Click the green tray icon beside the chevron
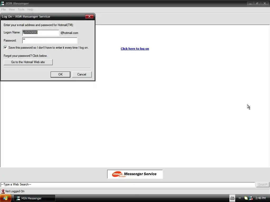This screenshot has width=270, height=202. (246, 198)
